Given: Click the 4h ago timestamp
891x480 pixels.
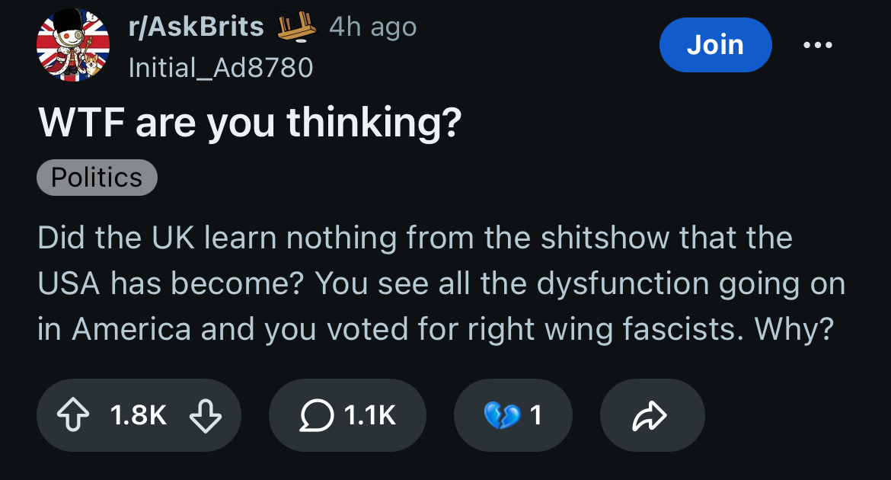Looking at the screenshot, I should pos(372,27).
